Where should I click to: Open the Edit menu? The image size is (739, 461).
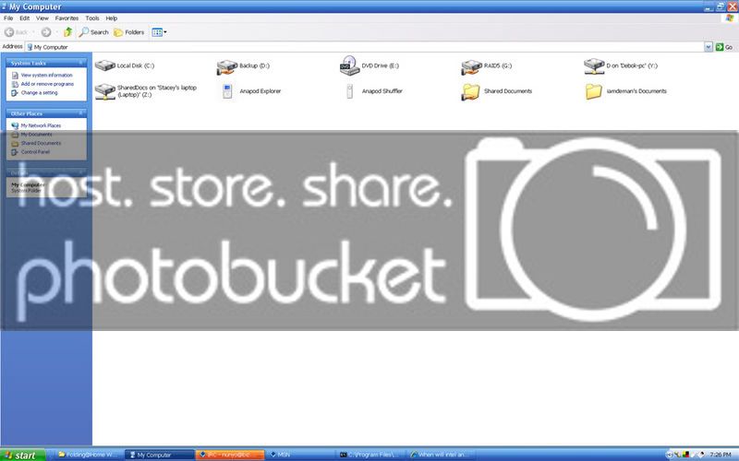25,18
